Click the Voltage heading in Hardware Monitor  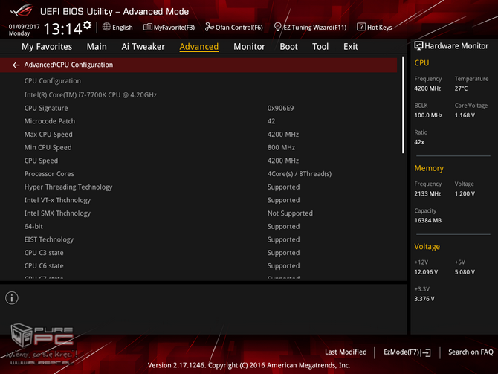point(427,247)
